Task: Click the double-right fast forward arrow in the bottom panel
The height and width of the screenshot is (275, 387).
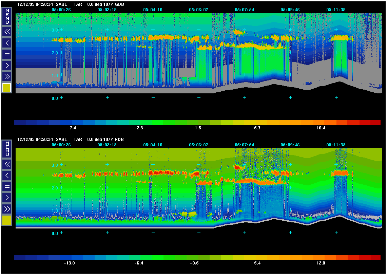Action: click(x=7, y=209)
